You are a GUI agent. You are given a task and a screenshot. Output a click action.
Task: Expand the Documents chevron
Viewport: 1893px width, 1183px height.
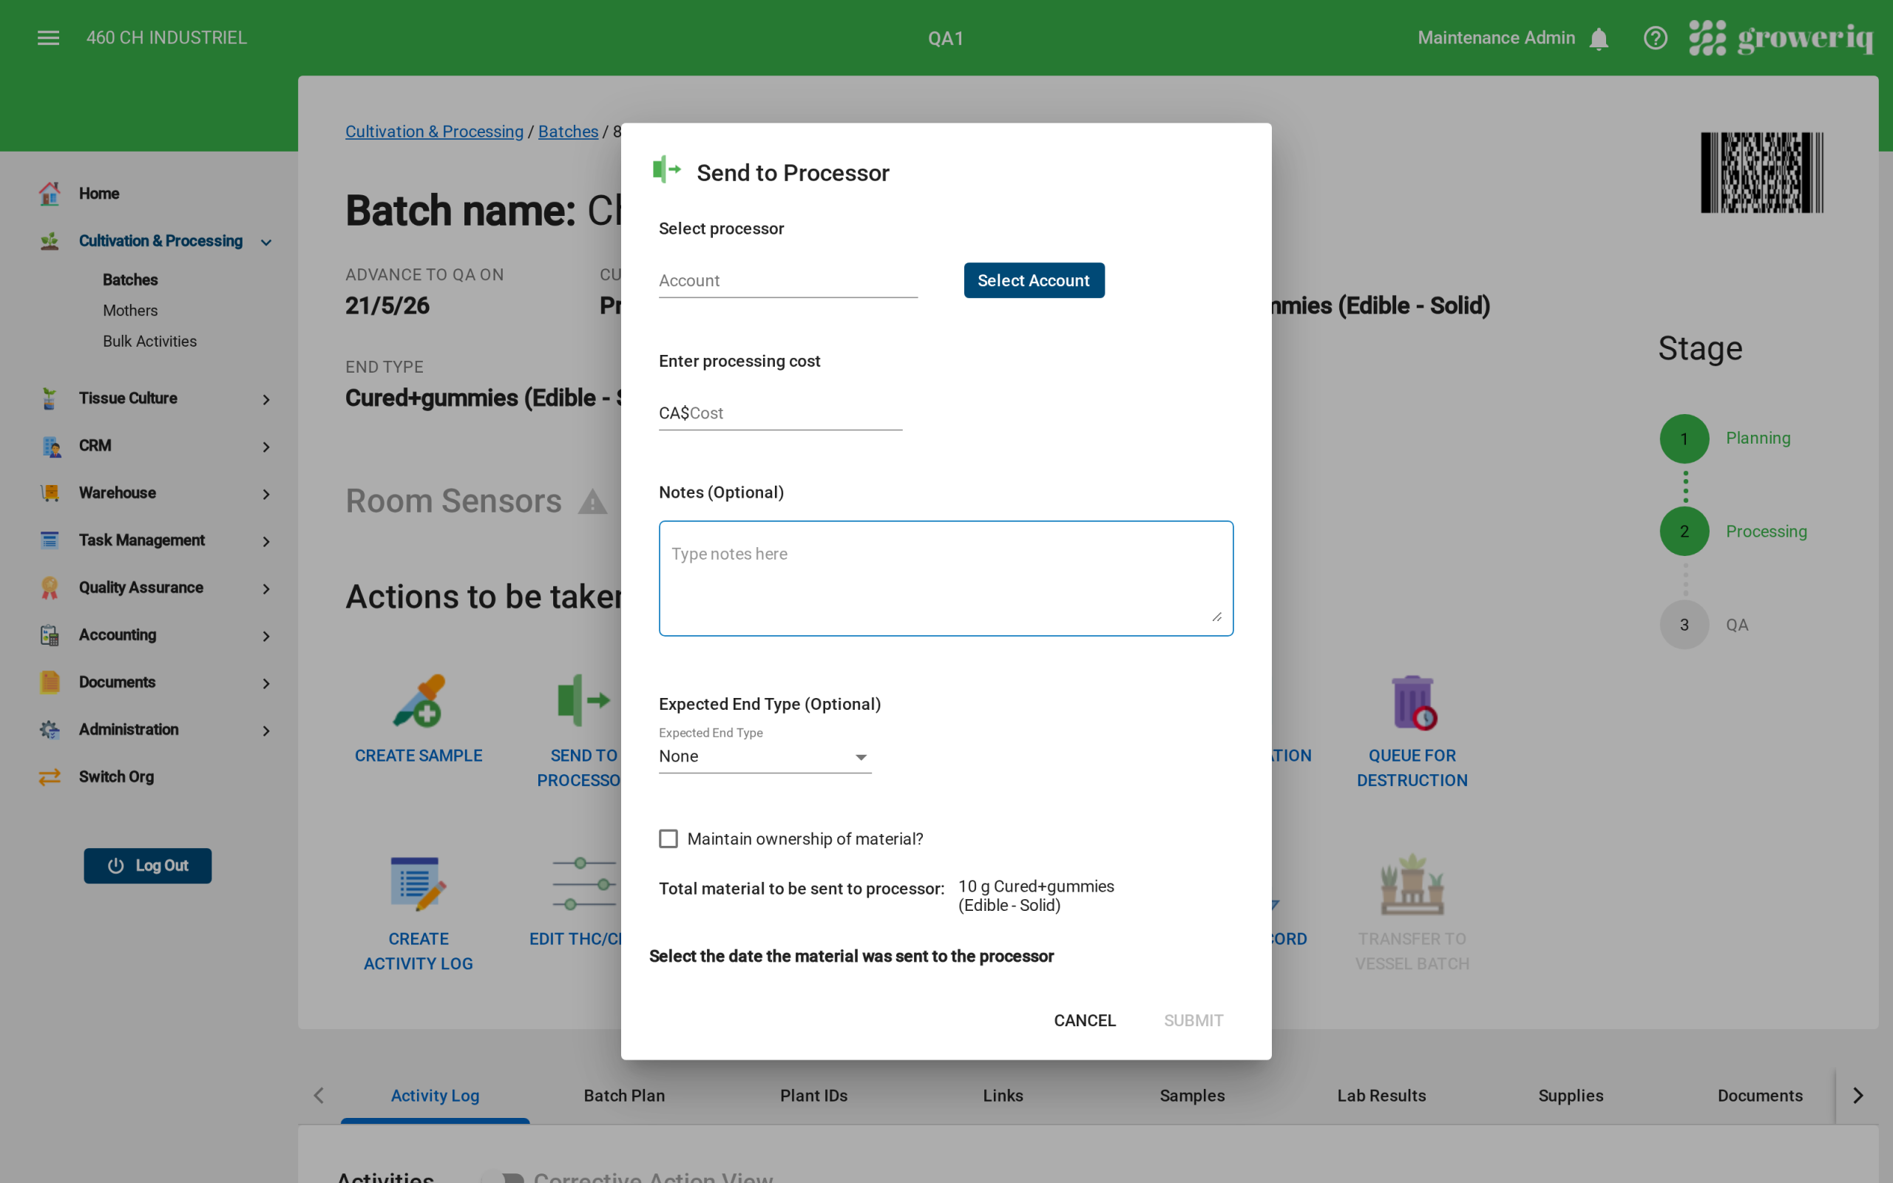[x=266, y=684]
